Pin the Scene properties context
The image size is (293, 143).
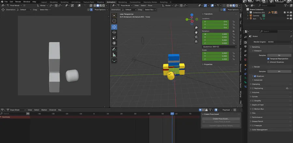pyautogui.click(x=291, y=36)
